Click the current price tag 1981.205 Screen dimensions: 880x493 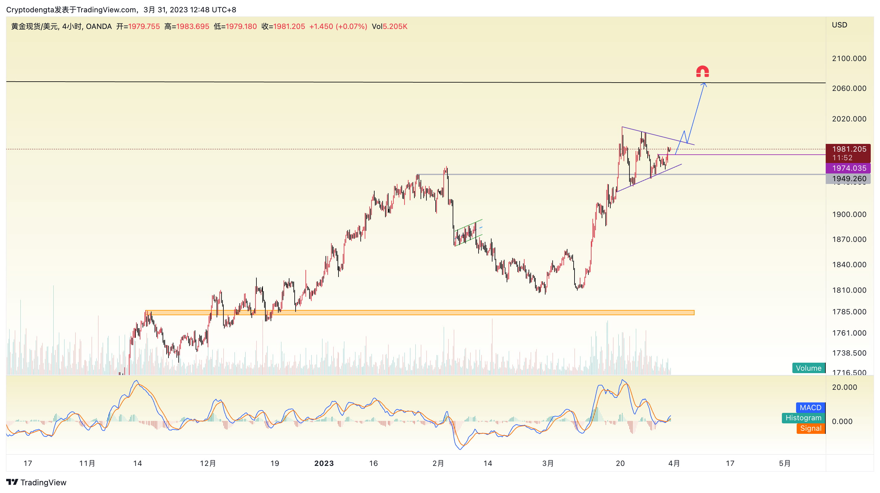849,149
